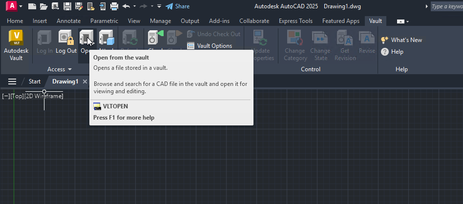This screenshot has width=463, height=204.
Task: Open from Web & Mobile icon
Action: coord(91,6)
